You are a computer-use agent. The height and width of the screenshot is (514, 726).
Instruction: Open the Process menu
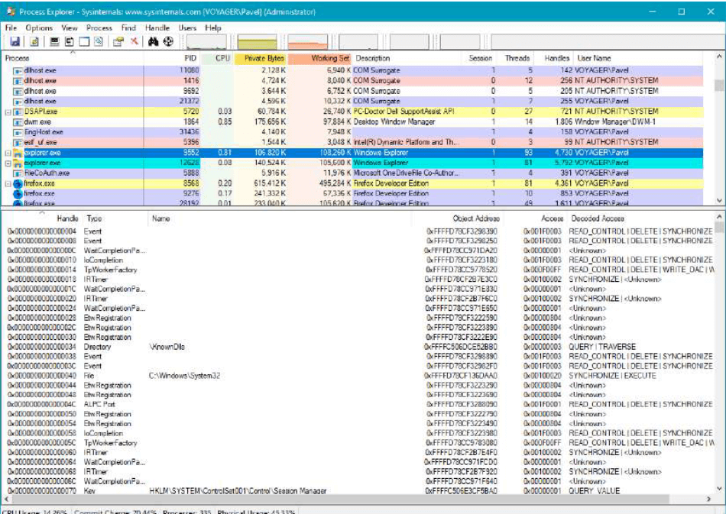coord(99,27)
